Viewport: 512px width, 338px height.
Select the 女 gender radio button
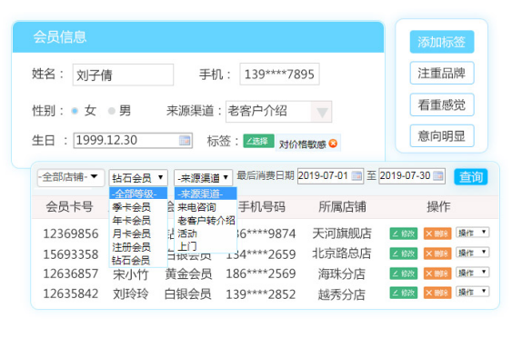[x=75, y=111]
